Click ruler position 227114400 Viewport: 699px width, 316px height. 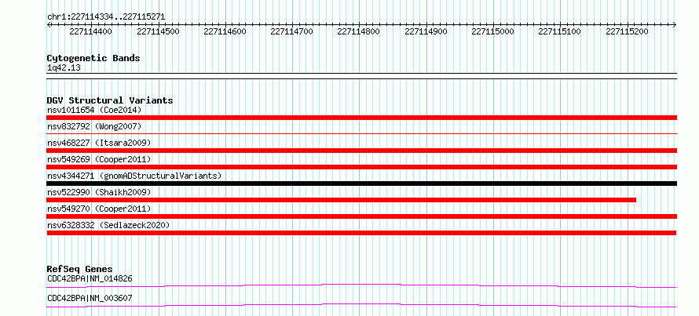point(91,31)
